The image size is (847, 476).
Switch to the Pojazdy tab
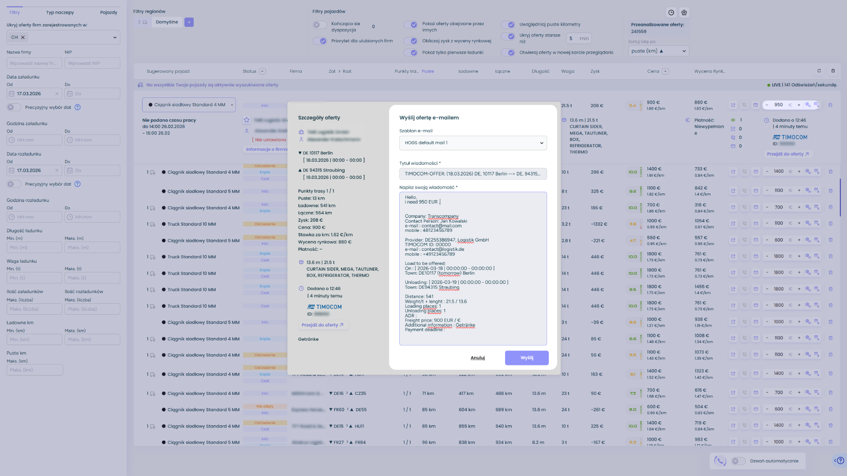tap(109, 12)
